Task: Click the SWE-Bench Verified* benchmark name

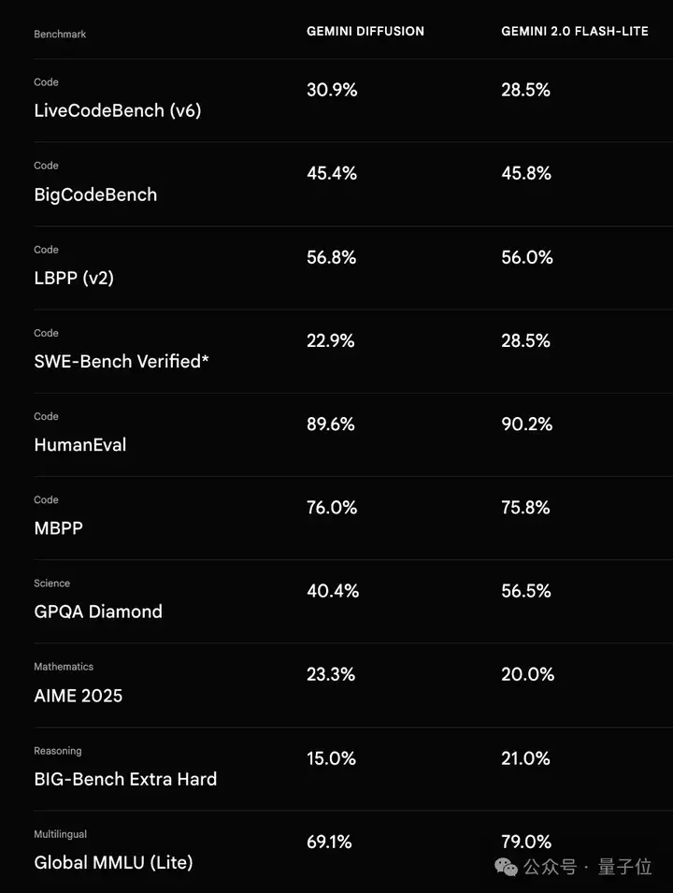Action: coord(122,361)
